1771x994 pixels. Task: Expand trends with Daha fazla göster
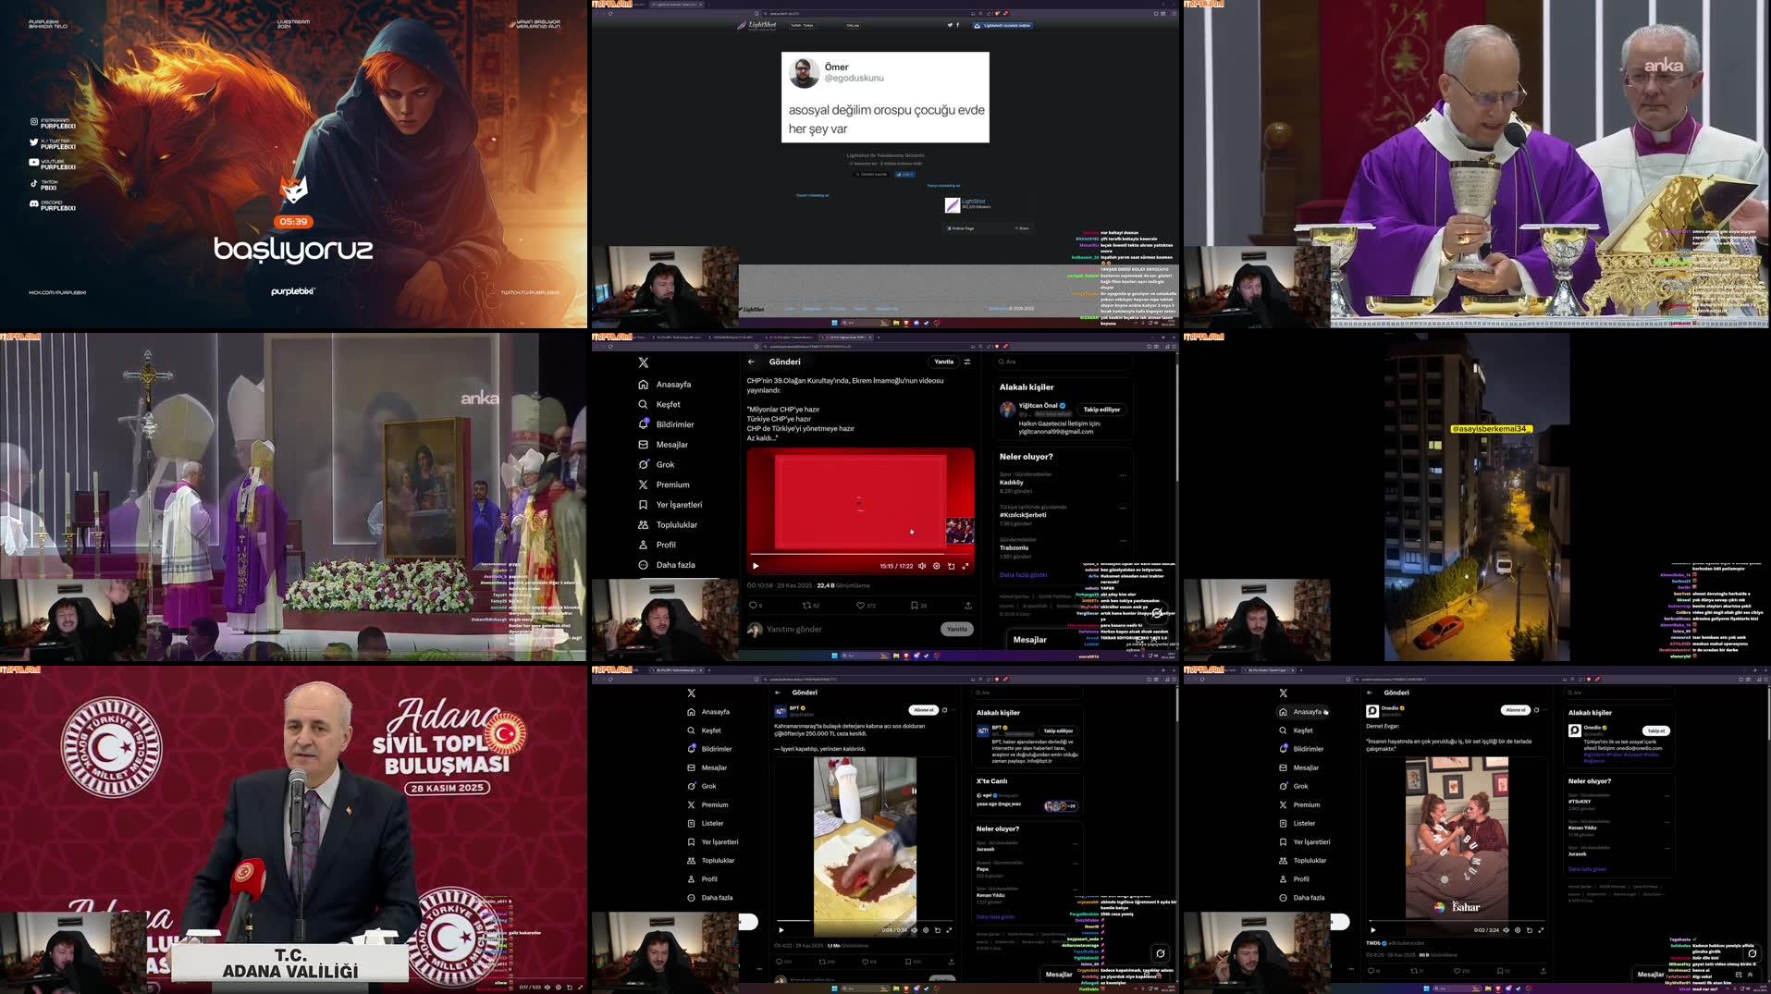point(1022,574)
